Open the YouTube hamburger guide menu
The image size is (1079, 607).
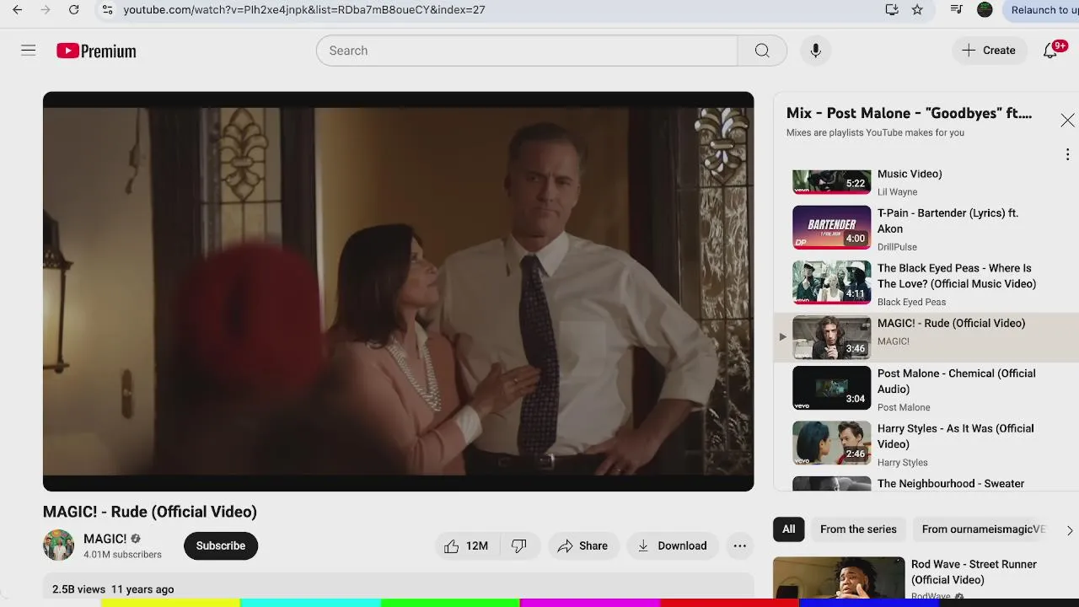tap(29, 51)
